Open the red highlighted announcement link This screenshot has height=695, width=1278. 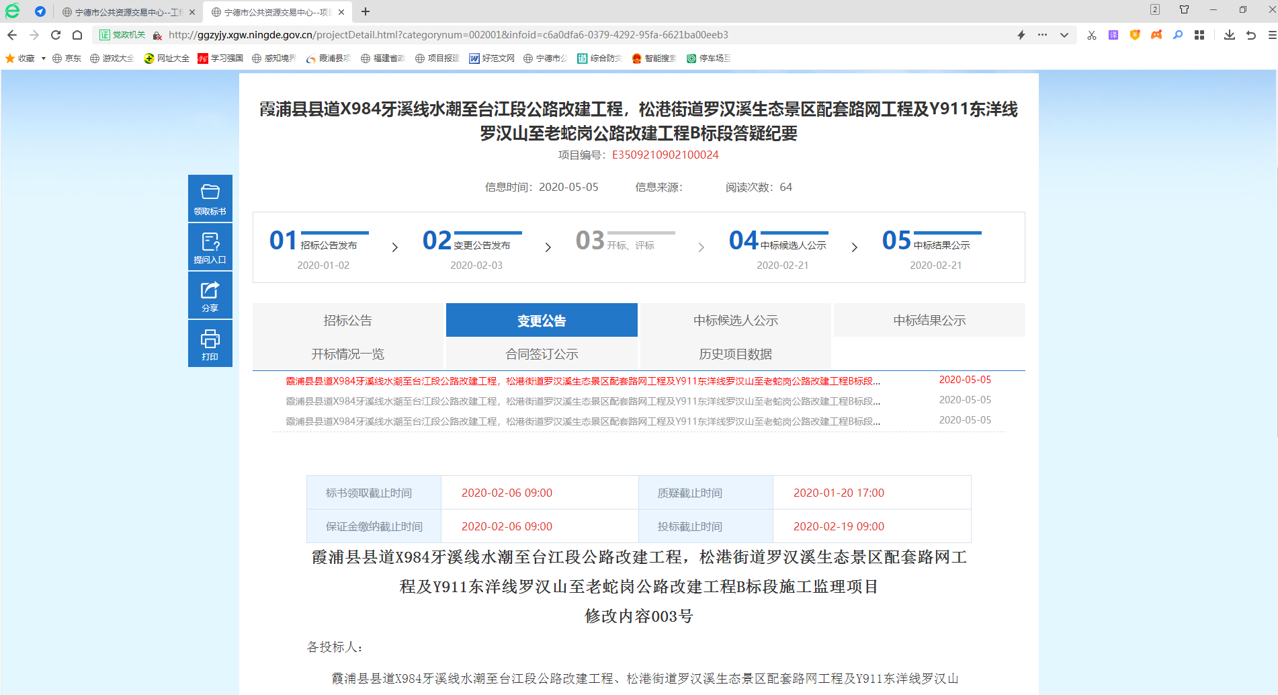pyautogui.click(x=583, y=381)
